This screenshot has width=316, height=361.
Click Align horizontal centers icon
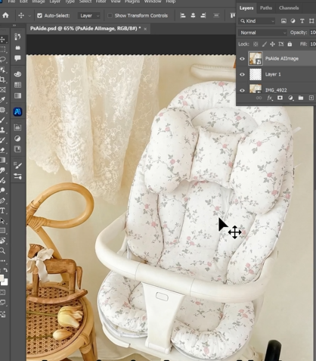(193, 16)
